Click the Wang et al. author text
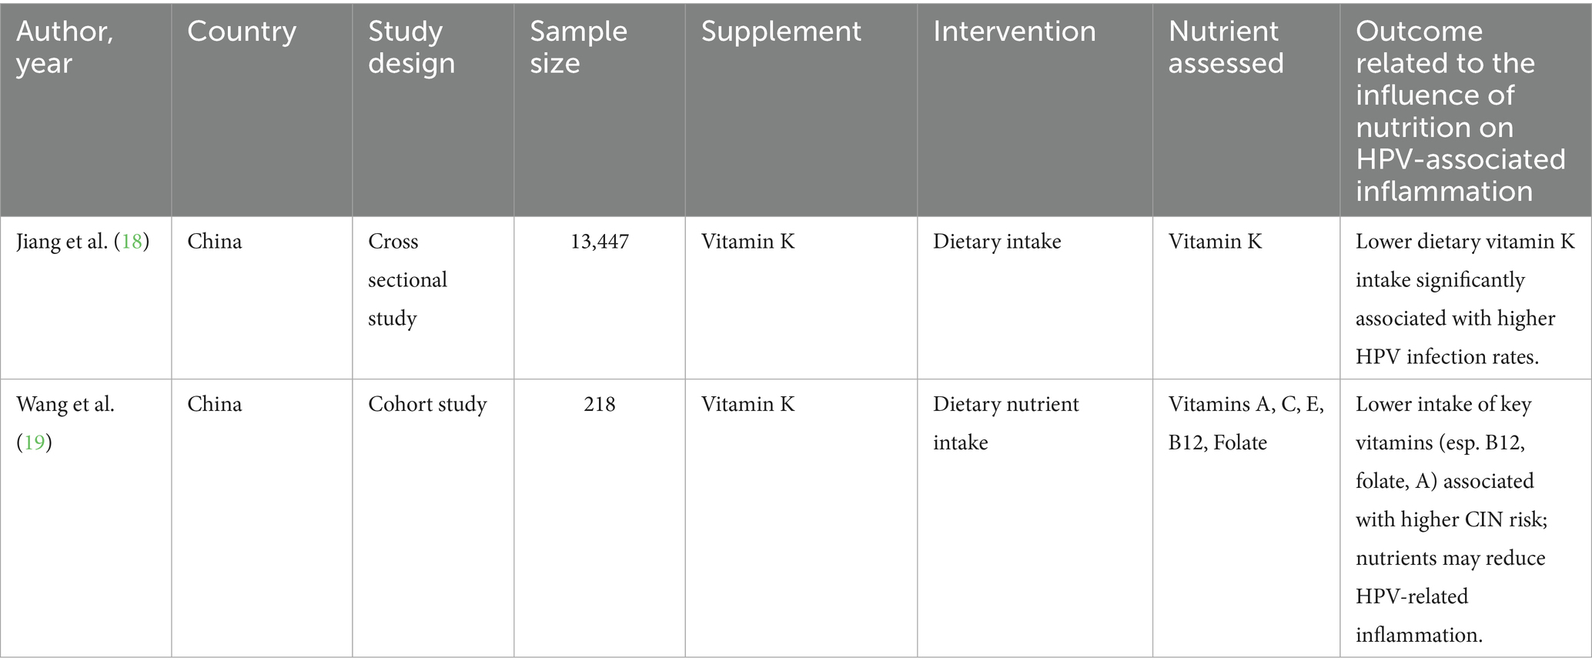The width and height of the screenshot is (1592, 671). [65, 404]
